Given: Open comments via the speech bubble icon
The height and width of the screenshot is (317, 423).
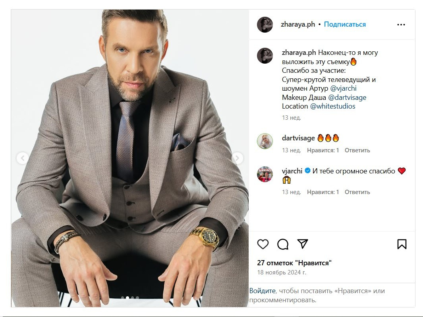Looking at the screenshot, I should (283, 244).
